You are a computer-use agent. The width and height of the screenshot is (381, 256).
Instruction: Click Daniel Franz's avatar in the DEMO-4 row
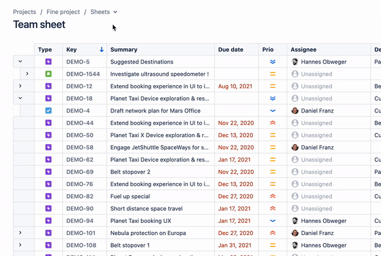(295, 111)
